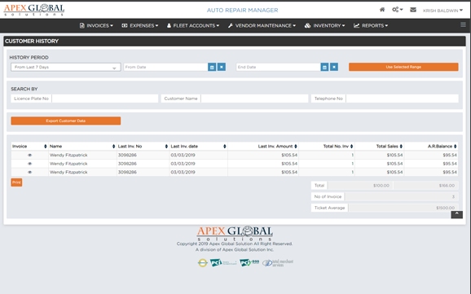The height and width of the screenshot is (294, 471).
Task: Open the settings gears menu
Action: click(x=397, y=10)
